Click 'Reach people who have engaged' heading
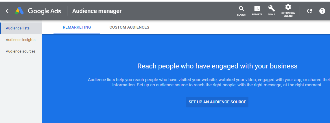The image size is (330, 123). [217, 66]
